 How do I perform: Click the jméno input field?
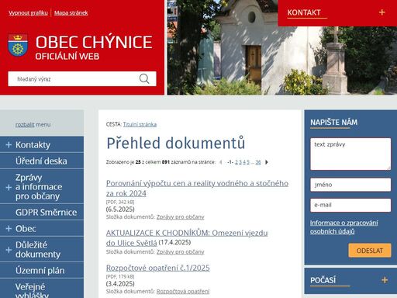tap(350, 185)
